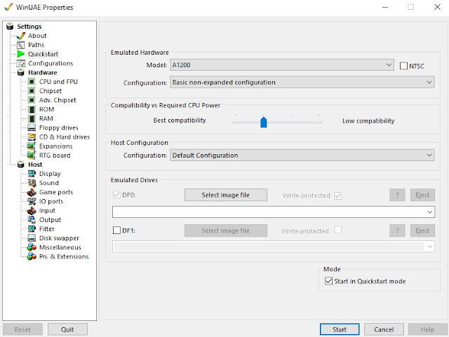The image size is (449, 337).
Task: Click the Pri. & Extensions icon
Action: point(32,256)
